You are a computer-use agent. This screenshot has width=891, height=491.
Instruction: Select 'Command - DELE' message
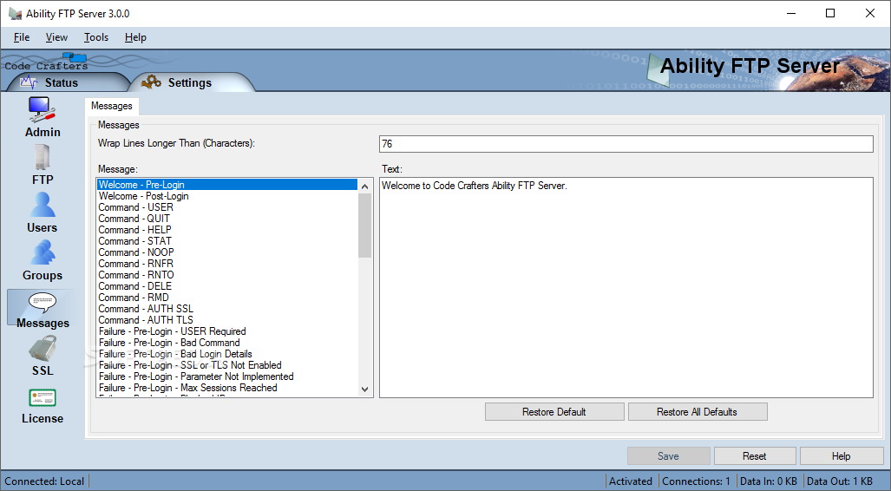click(227, 286)
